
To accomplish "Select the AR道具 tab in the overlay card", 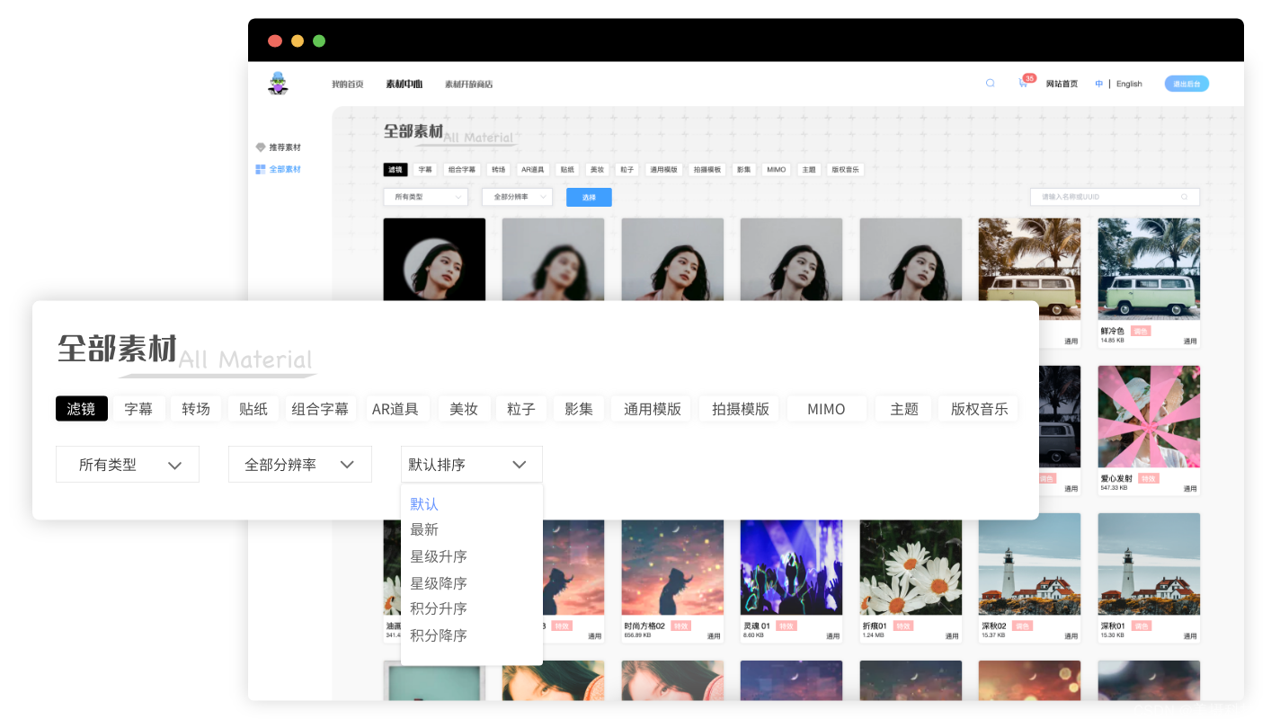I will point(396,409).
